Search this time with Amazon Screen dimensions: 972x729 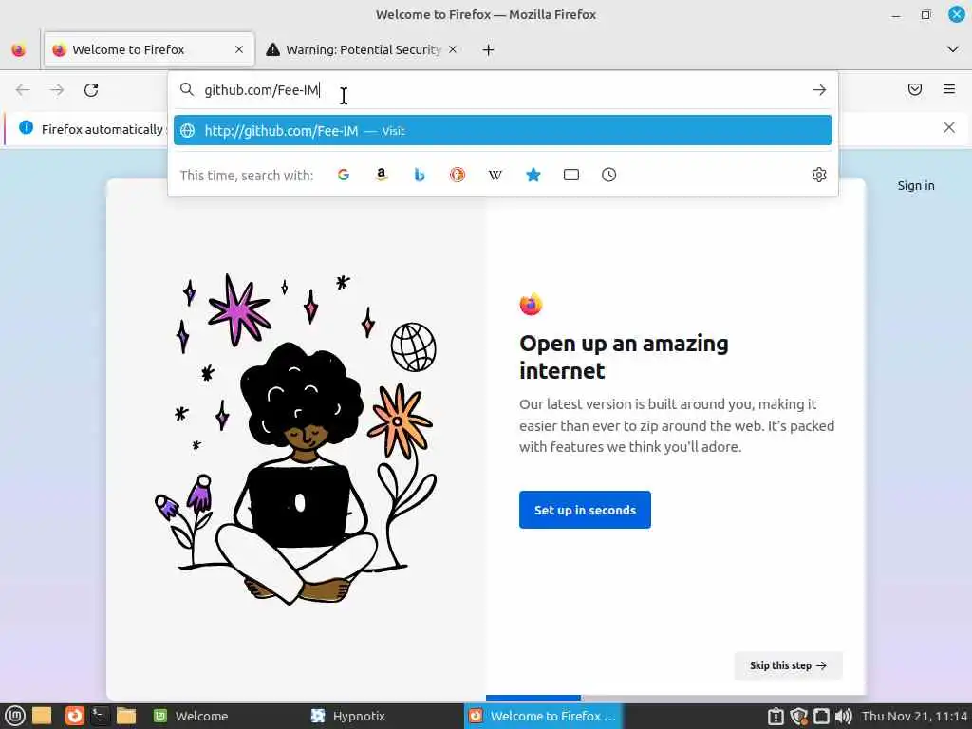click(382, 175)
